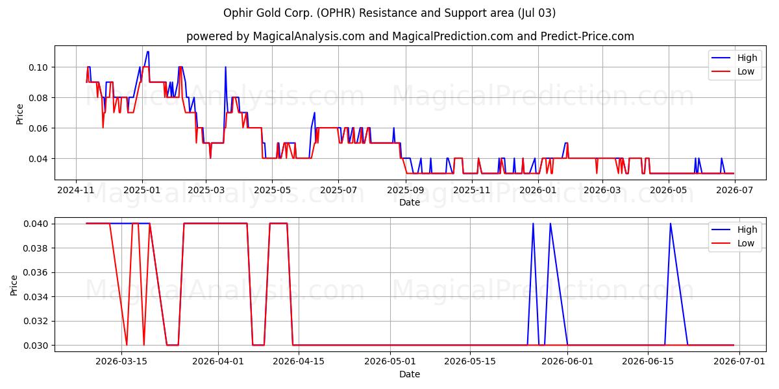Click the '0.04' y-axis label on the top chart
Screen dimensions: 779x389
40,159
